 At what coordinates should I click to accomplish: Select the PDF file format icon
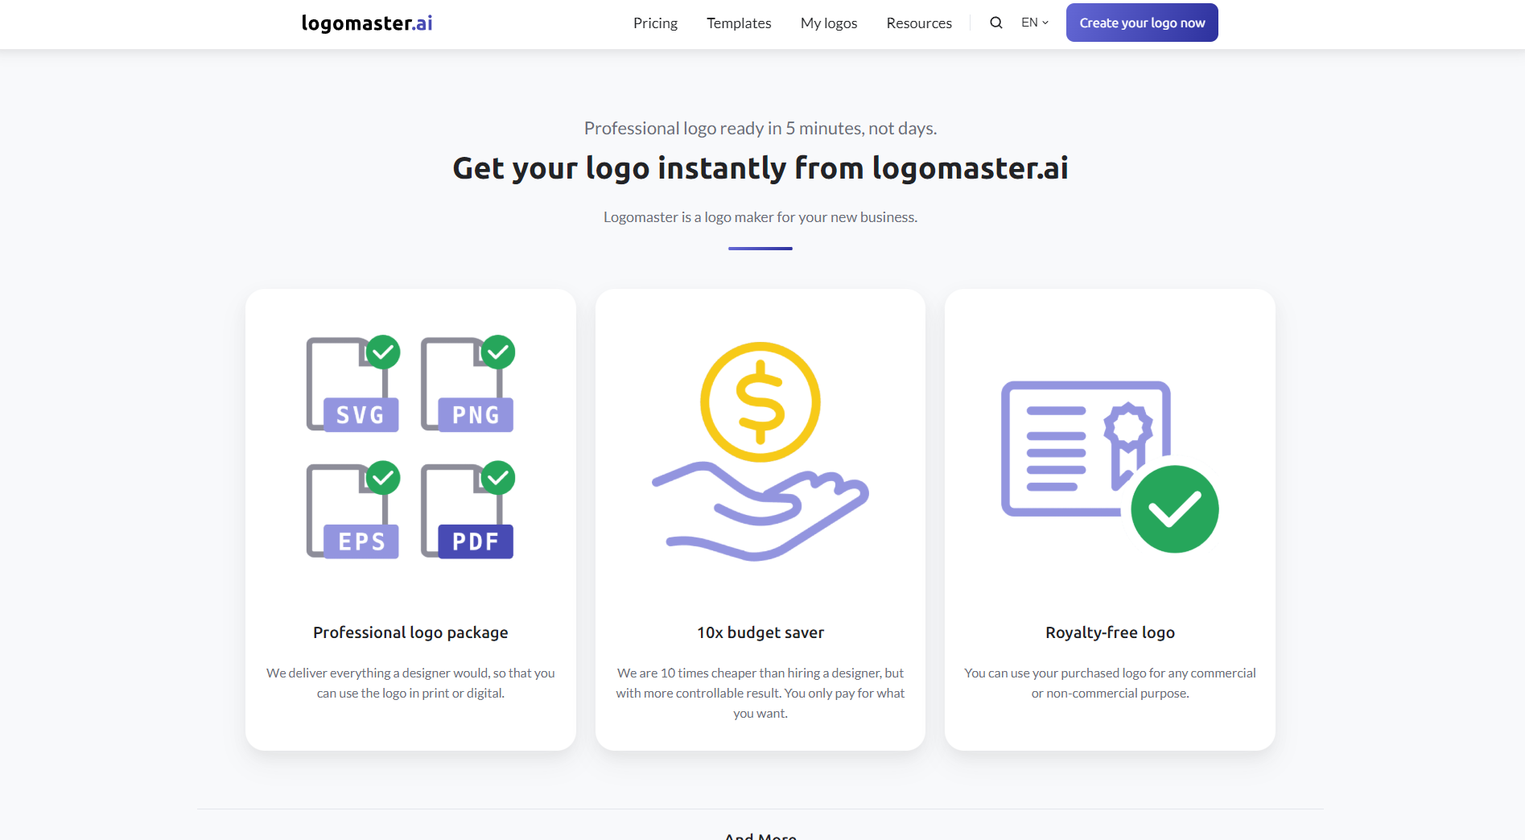465,512
